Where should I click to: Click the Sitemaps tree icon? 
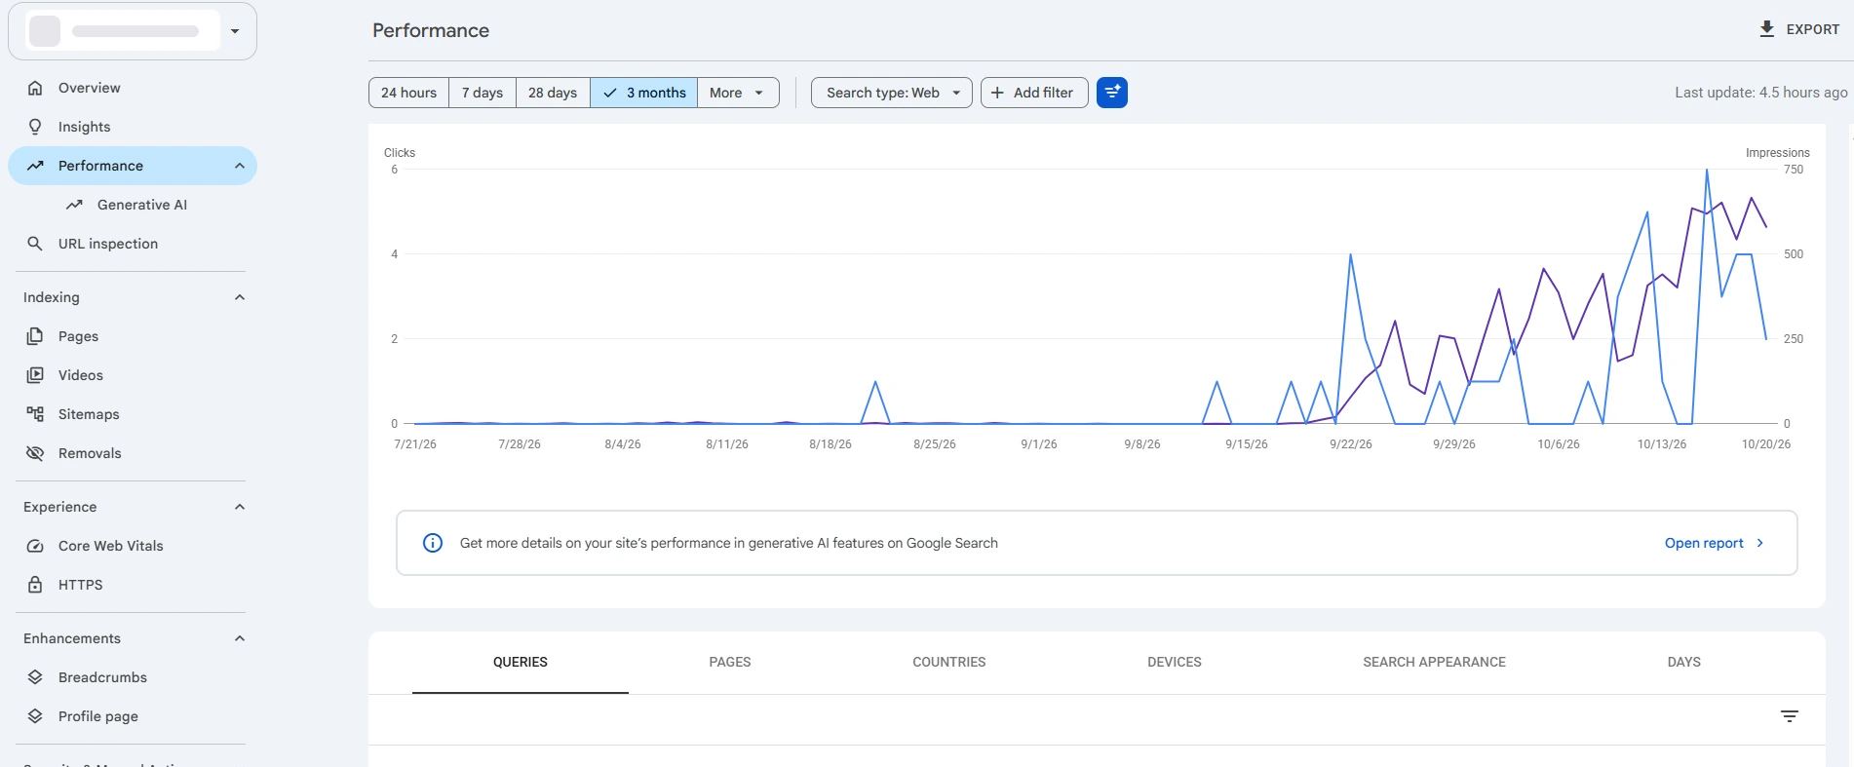[35, 414]
